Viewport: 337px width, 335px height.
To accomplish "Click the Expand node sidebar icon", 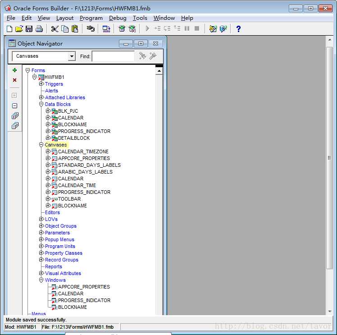I will point(14,96).
